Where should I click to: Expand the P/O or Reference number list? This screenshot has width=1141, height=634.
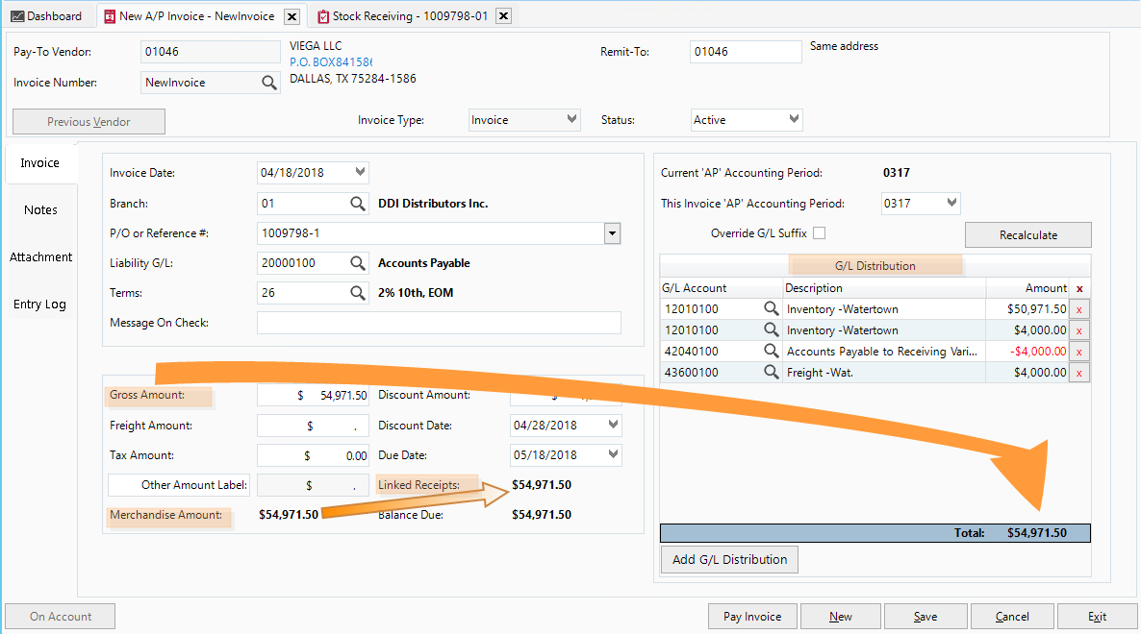[610, 232]
